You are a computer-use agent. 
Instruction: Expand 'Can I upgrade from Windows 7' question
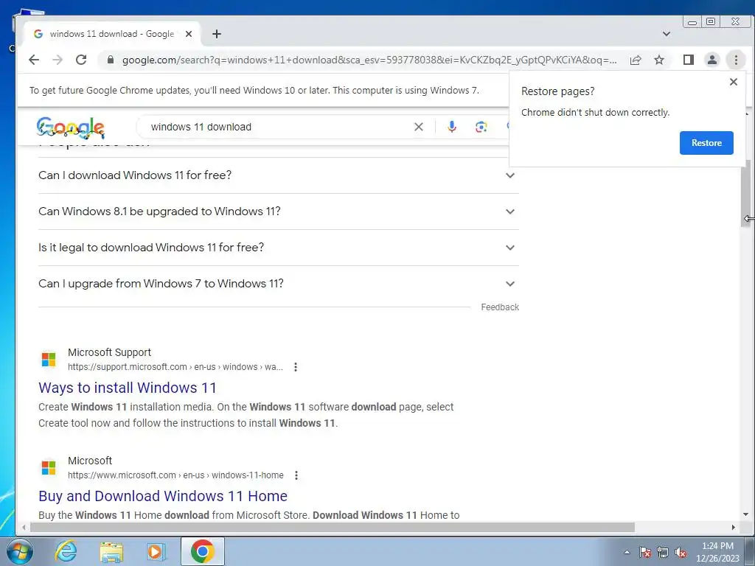coord(278,284)
